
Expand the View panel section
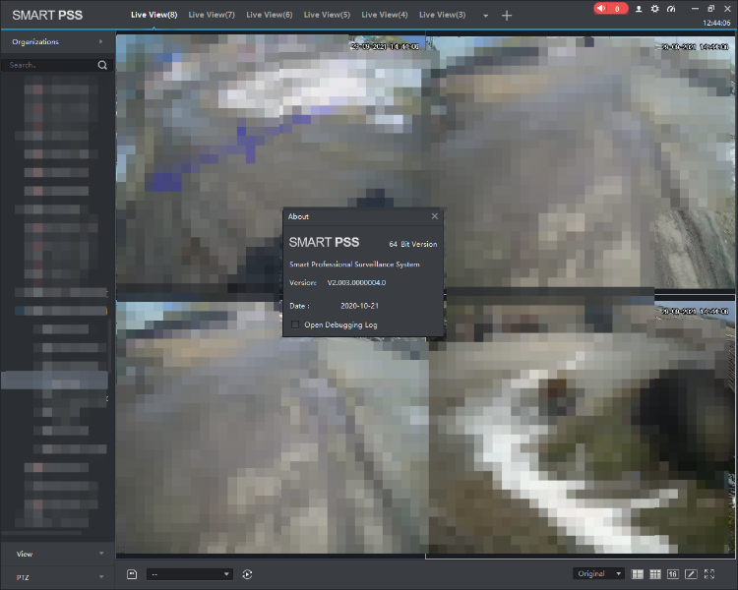coord(57,554)
